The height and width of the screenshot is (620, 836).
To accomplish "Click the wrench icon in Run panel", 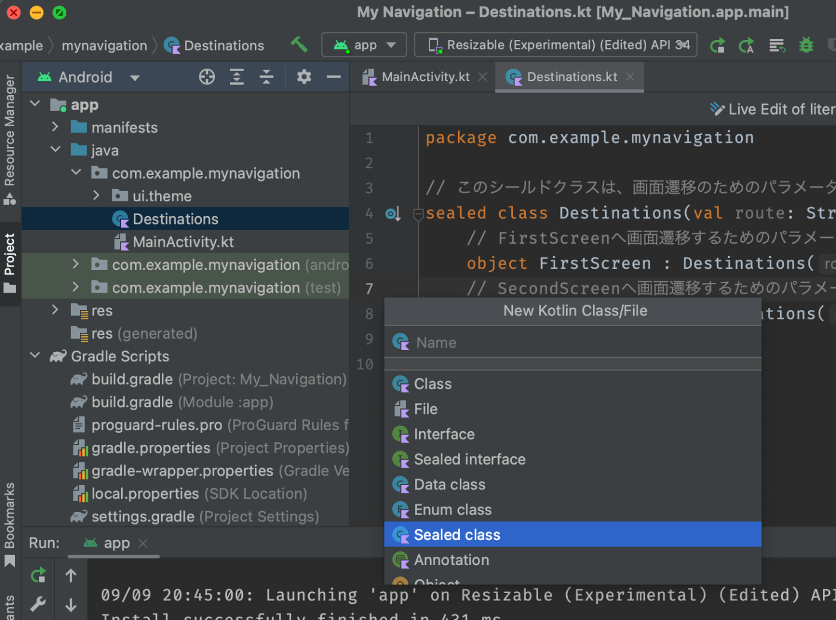I will [38, 605].
